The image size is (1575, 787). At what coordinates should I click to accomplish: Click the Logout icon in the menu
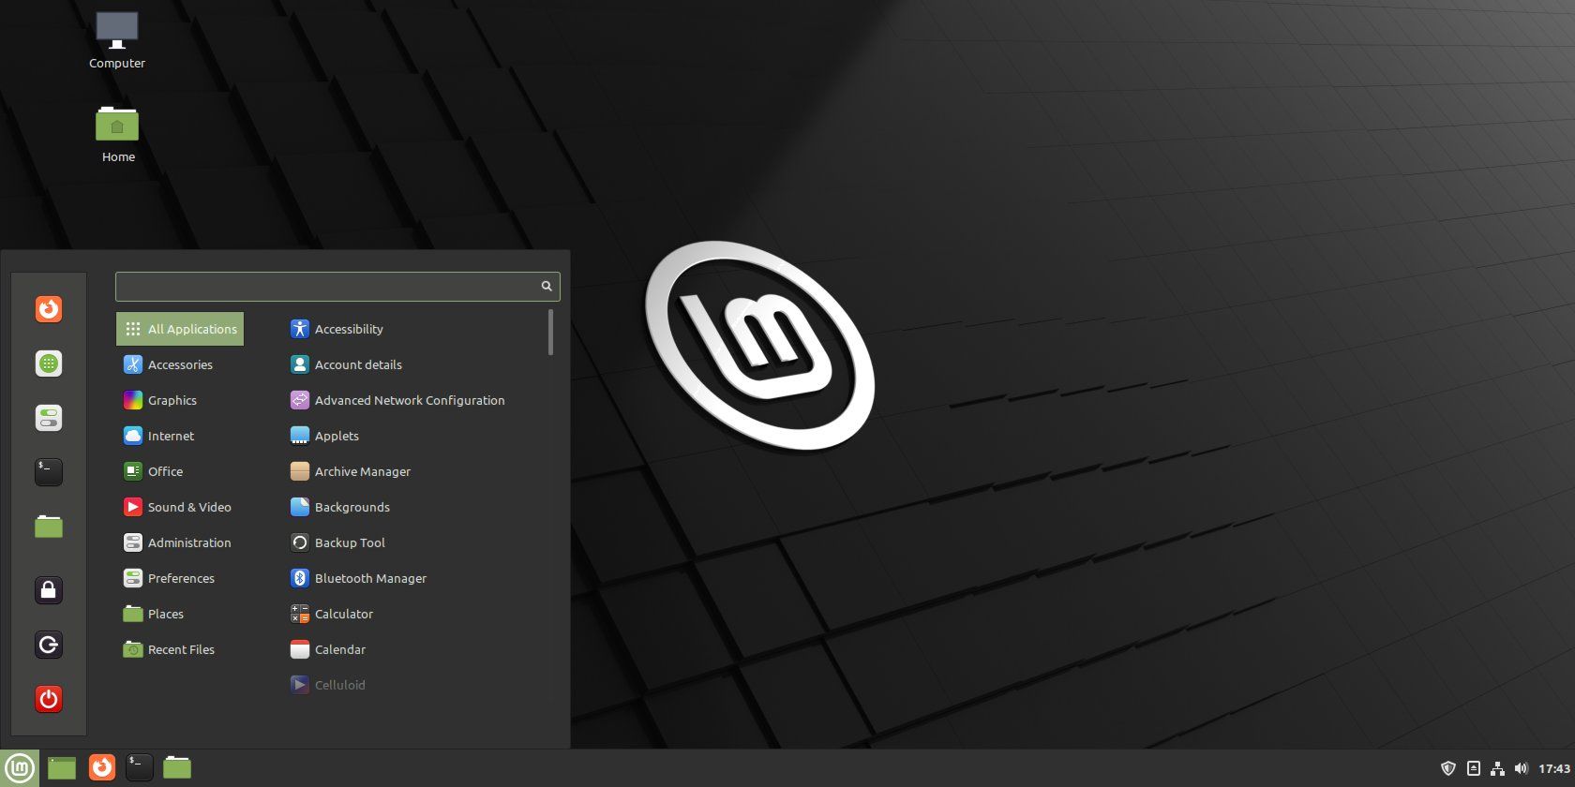click(x=49, y=644)
